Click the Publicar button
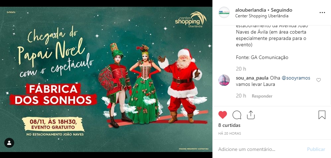Screen dimensions: 331x158 [316, 149]
